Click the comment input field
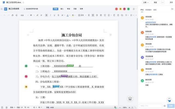The width and height of the screenshot is (175, 109). [151, 106]
